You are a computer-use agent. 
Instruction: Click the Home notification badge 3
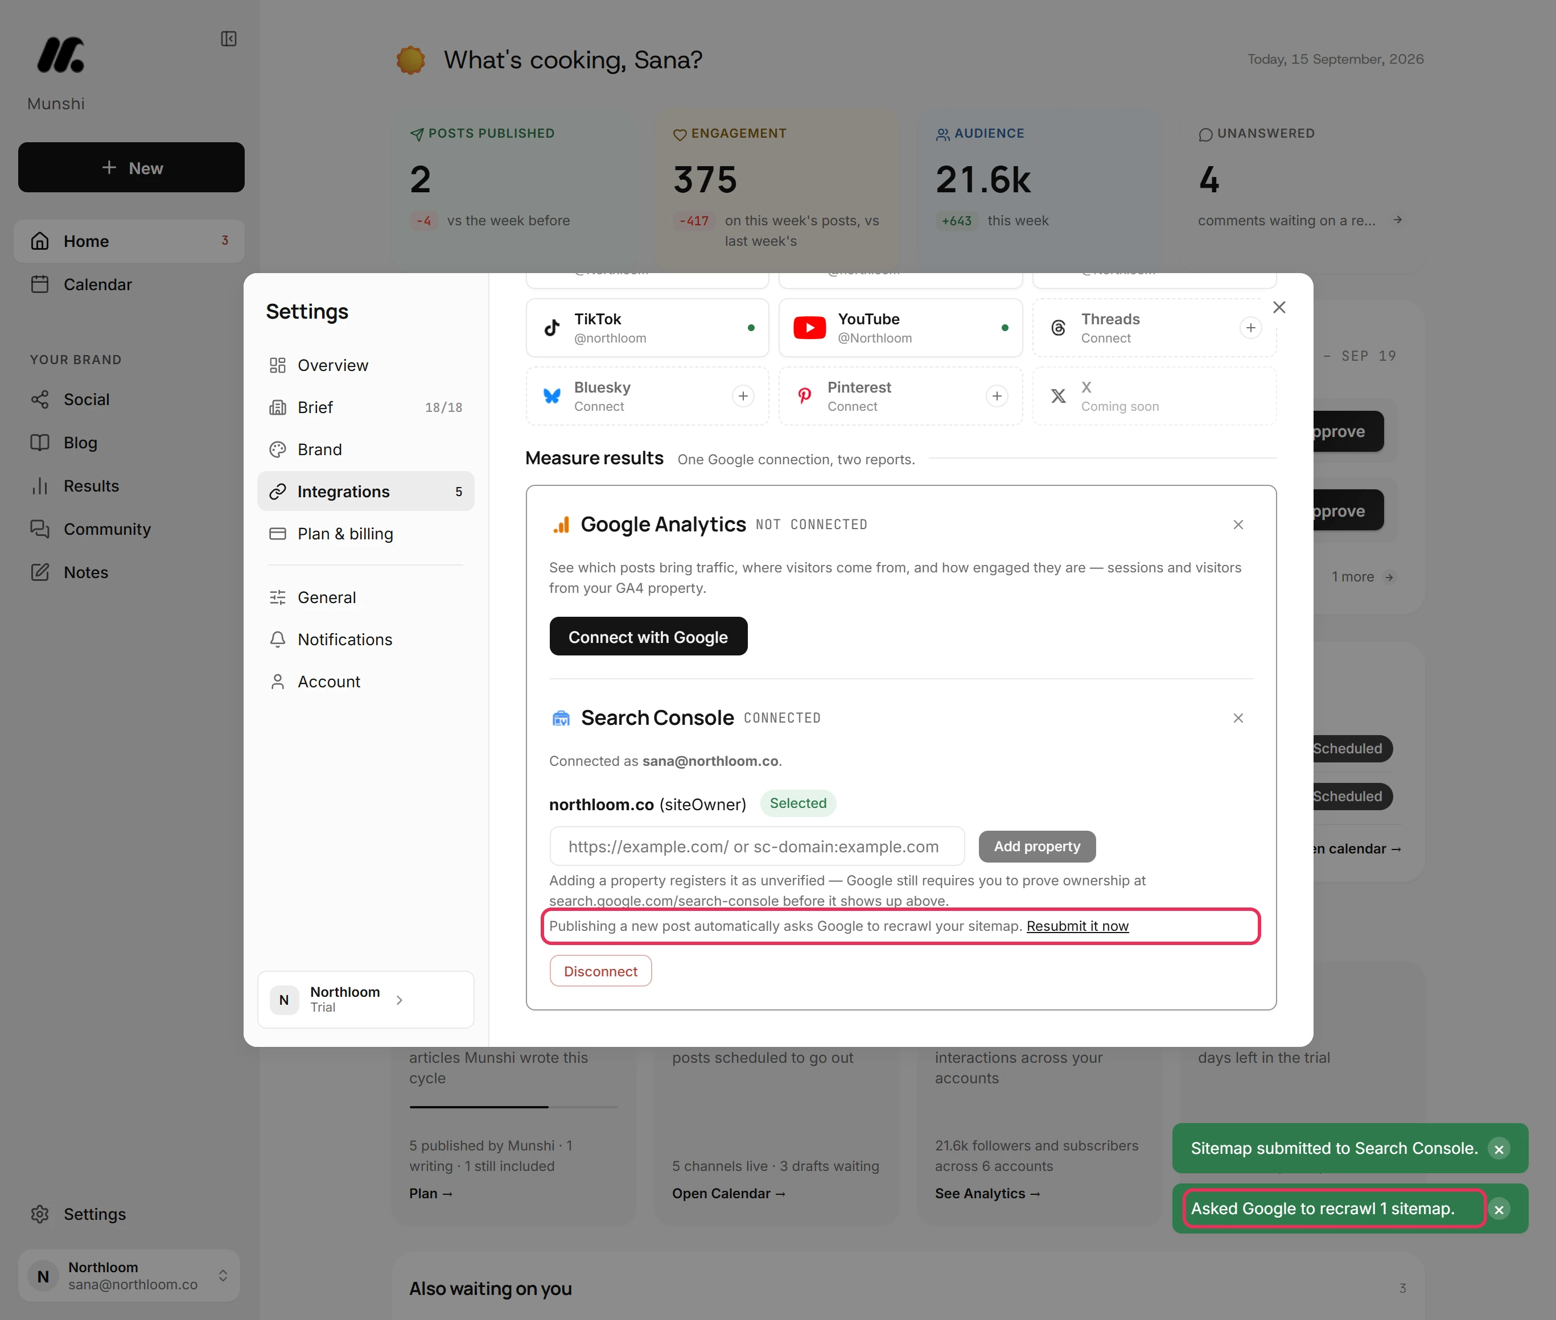[225, 241]
